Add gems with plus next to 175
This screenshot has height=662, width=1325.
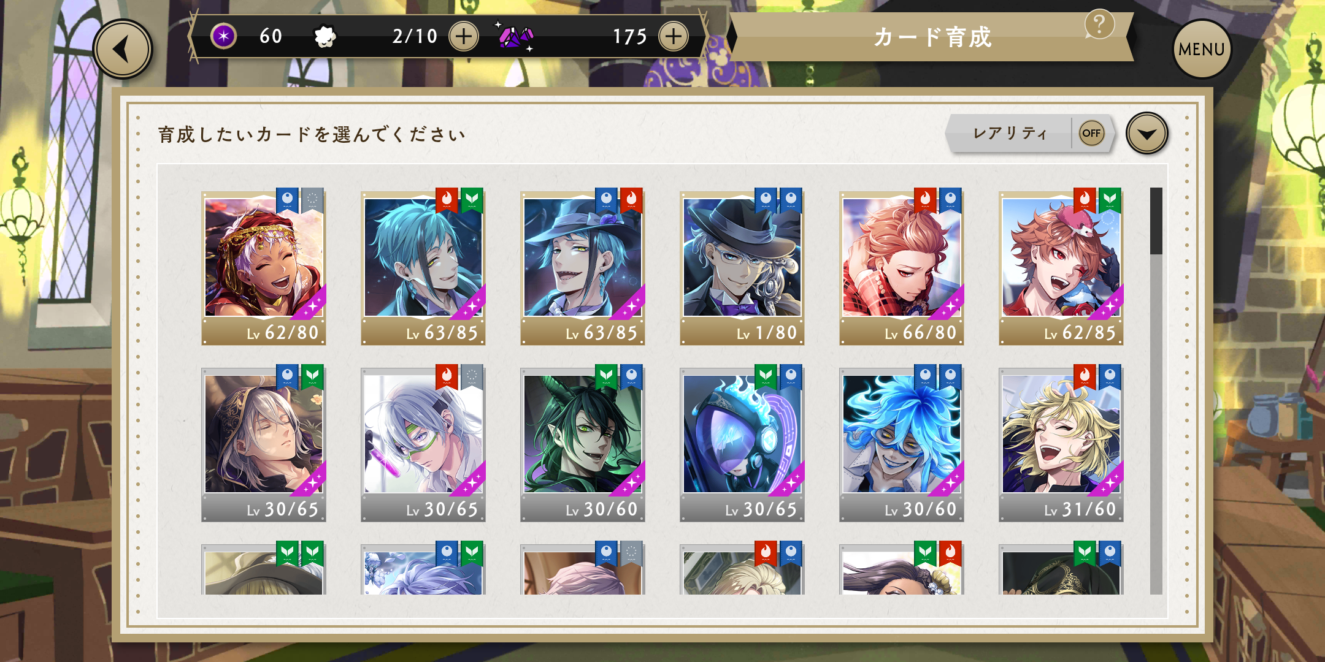coord(674,36)
